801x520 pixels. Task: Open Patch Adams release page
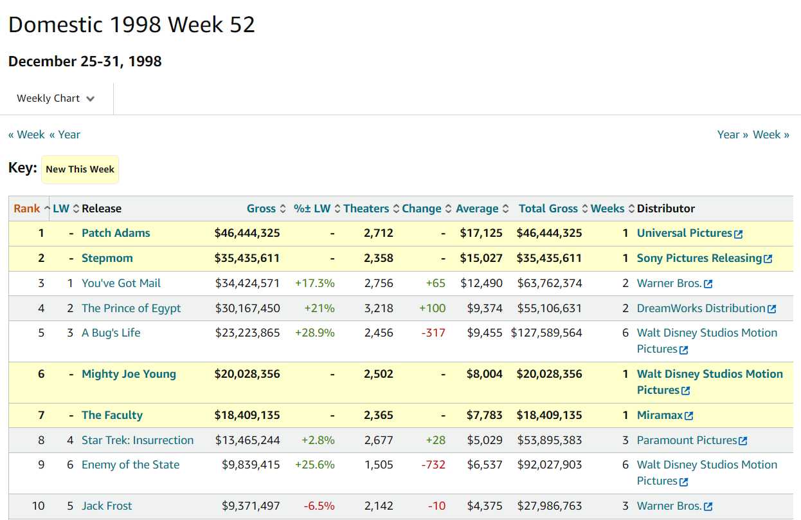[116, 233]
